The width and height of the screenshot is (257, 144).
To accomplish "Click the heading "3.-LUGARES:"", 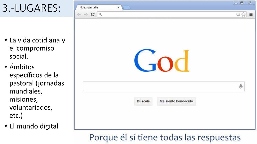I will point(31,8).
